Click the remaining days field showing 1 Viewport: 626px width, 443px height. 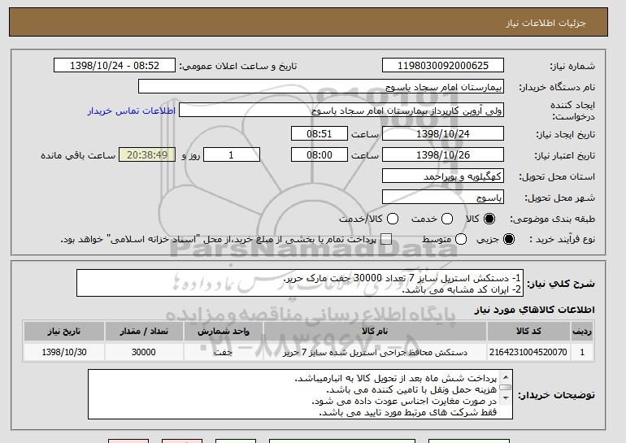(232, 154)
